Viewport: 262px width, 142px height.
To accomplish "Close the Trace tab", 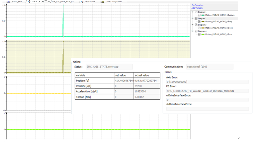I will [39, 2].
